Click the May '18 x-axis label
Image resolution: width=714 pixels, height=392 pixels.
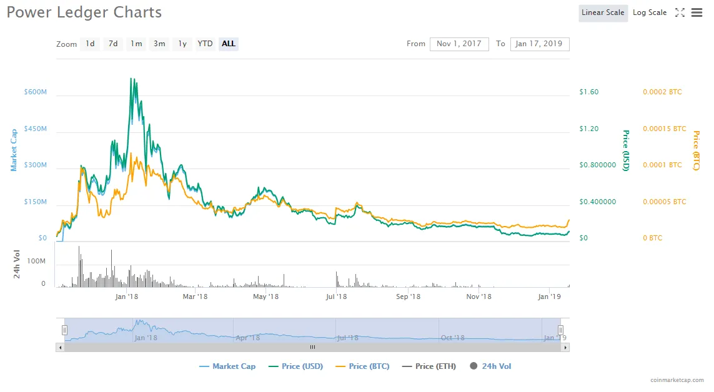(265, 296)
